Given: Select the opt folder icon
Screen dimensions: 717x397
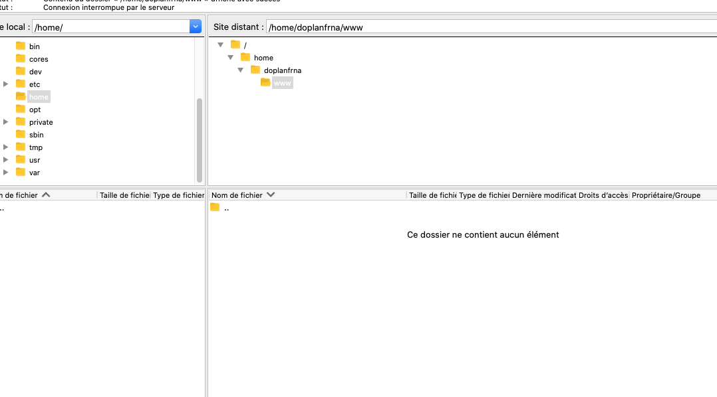Looking at the screenshot, I should [21, 109].
